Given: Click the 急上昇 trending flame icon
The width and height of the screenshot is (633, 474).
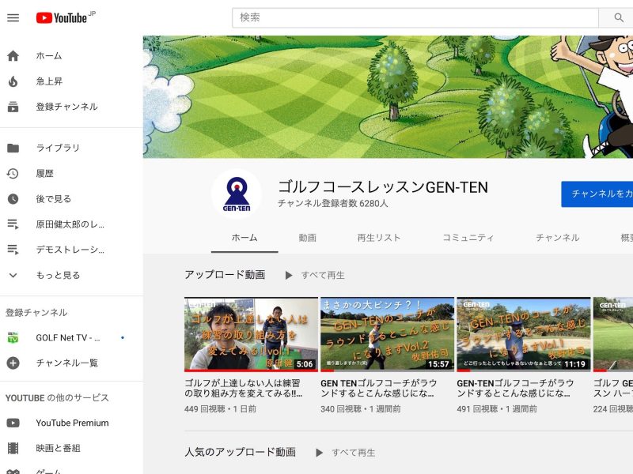Looking at the screenshot, I should 13,81.
